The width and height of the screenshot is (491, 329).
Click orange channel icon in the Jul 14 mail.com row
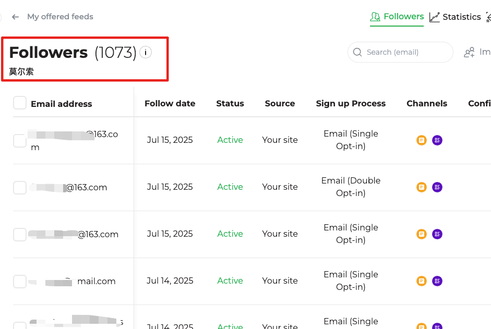pos(422,281)
